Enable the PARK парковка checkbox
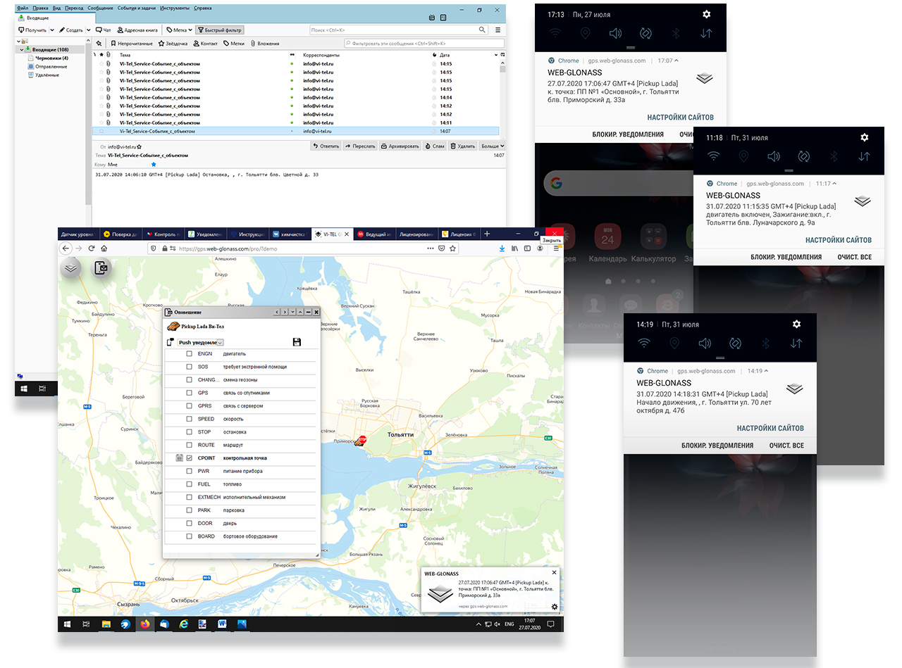The image size is (902, 668). point(189,510)
